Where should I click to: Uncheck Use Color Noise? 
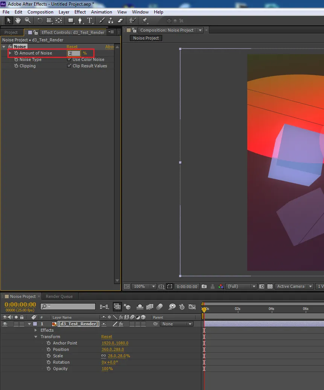coord(69,59)
